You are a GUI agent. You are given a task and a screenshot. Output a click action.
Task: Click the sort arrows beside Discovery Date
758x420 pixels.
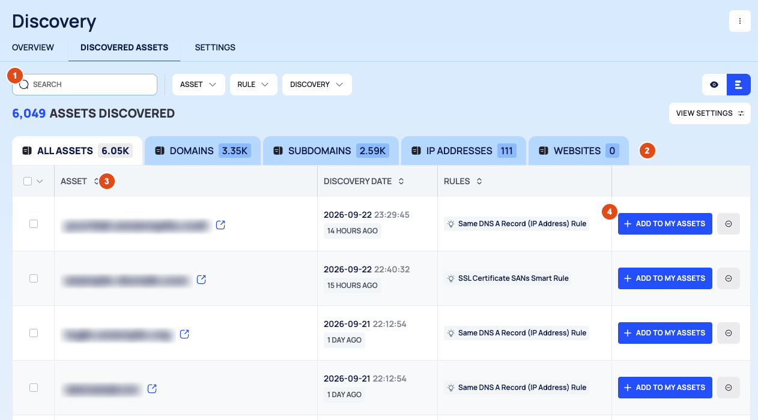(x=401, y=181)
